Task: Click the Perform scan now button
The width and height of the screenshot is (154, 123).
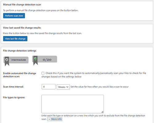Action: pyautogui.click(x=14, y=16)
